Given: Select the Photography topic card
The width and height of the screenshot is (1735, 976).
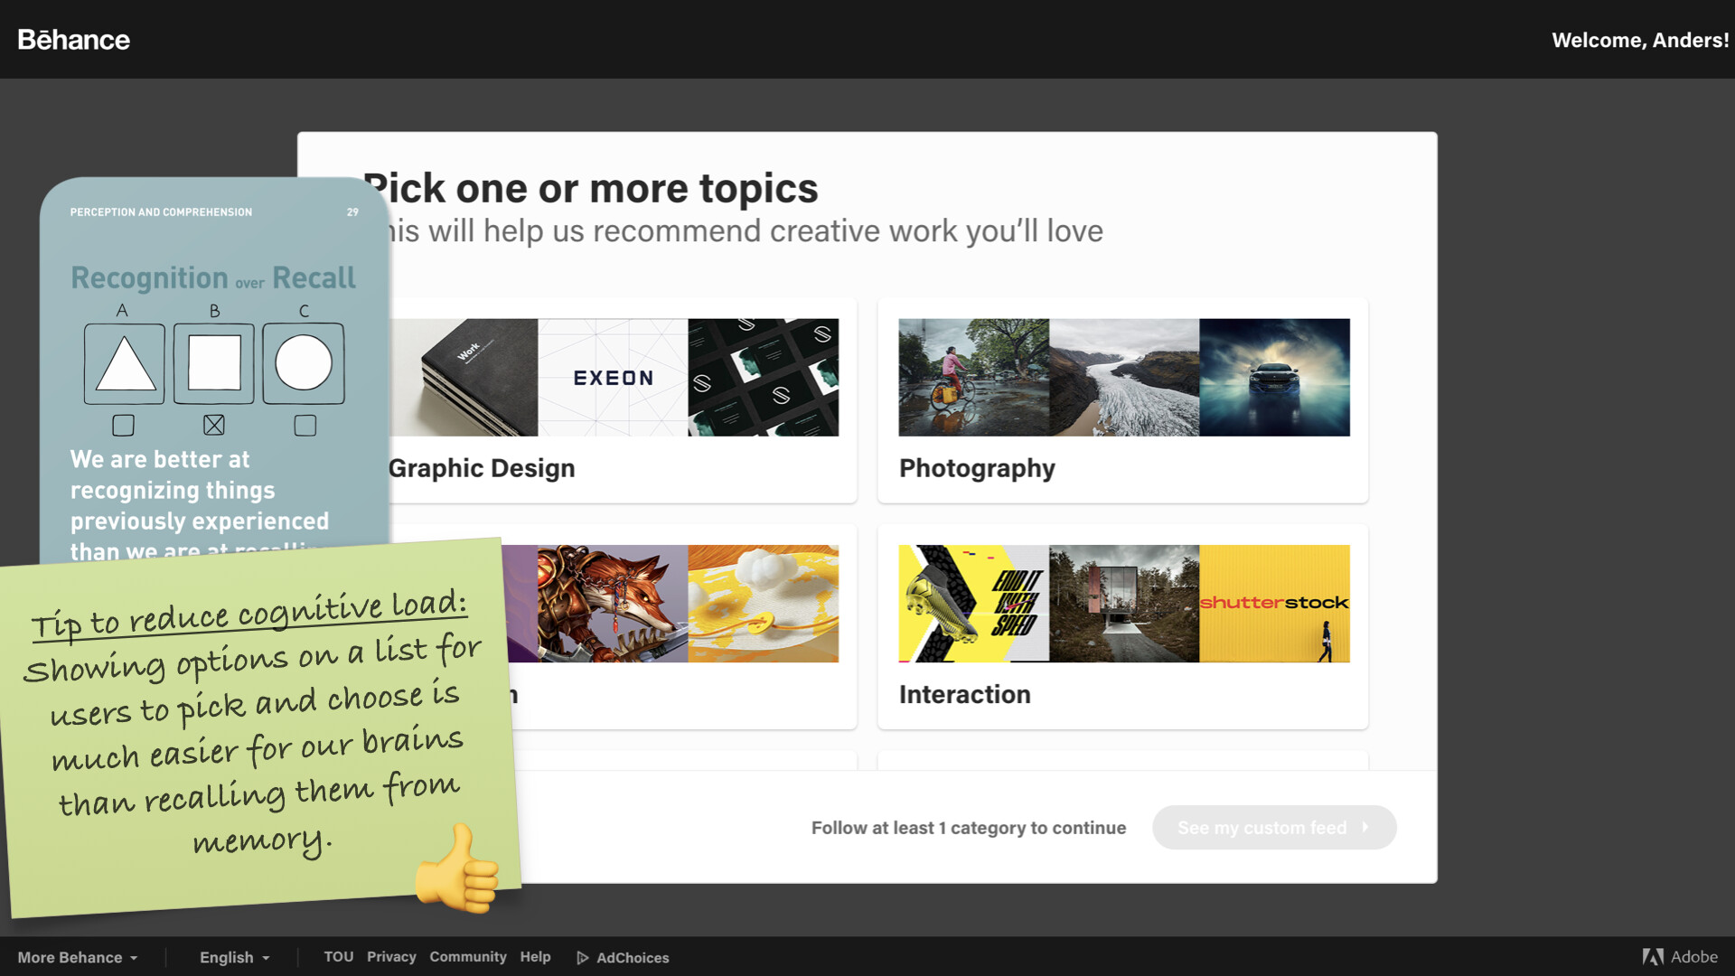Looking at the screenshot, I should pos(1122,400).
